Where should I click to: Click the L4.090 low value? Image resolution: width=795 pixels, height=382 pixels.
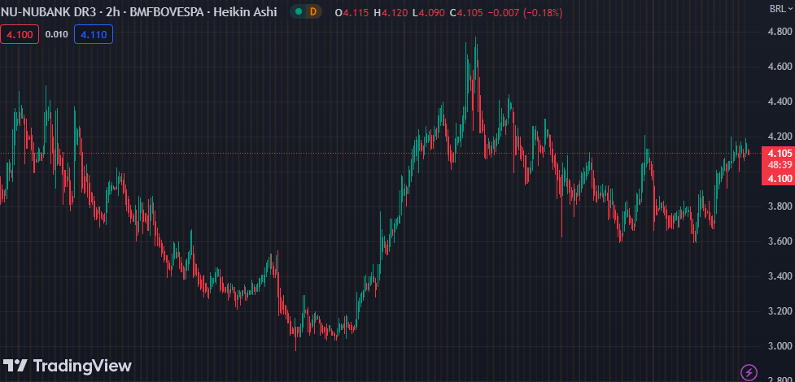pyautogui.click(x=429, y=13)
